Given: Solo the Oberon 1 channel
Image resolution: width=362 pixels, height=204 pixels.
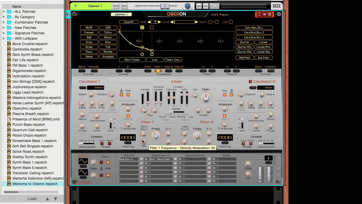Looking at the screenshot, I should pos(124,6).
